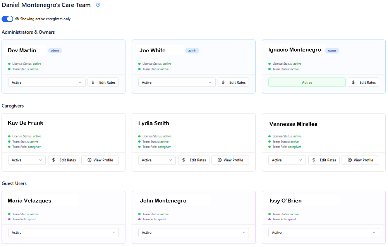The width and height of the screenshot is (388, 247).
Task: Expand Joe White's status dropdown
Action: tap(177, 82)
